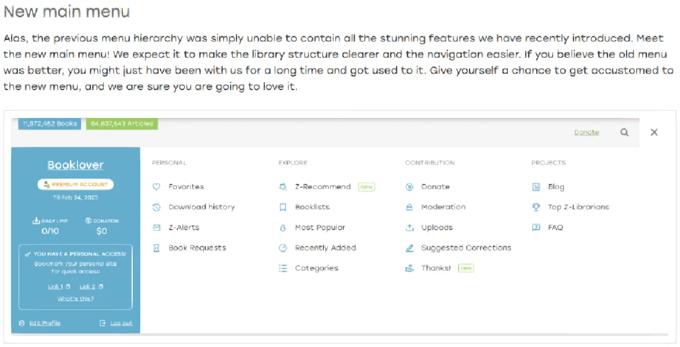Click the Z-Alerts envelope icon

[157, 228]
